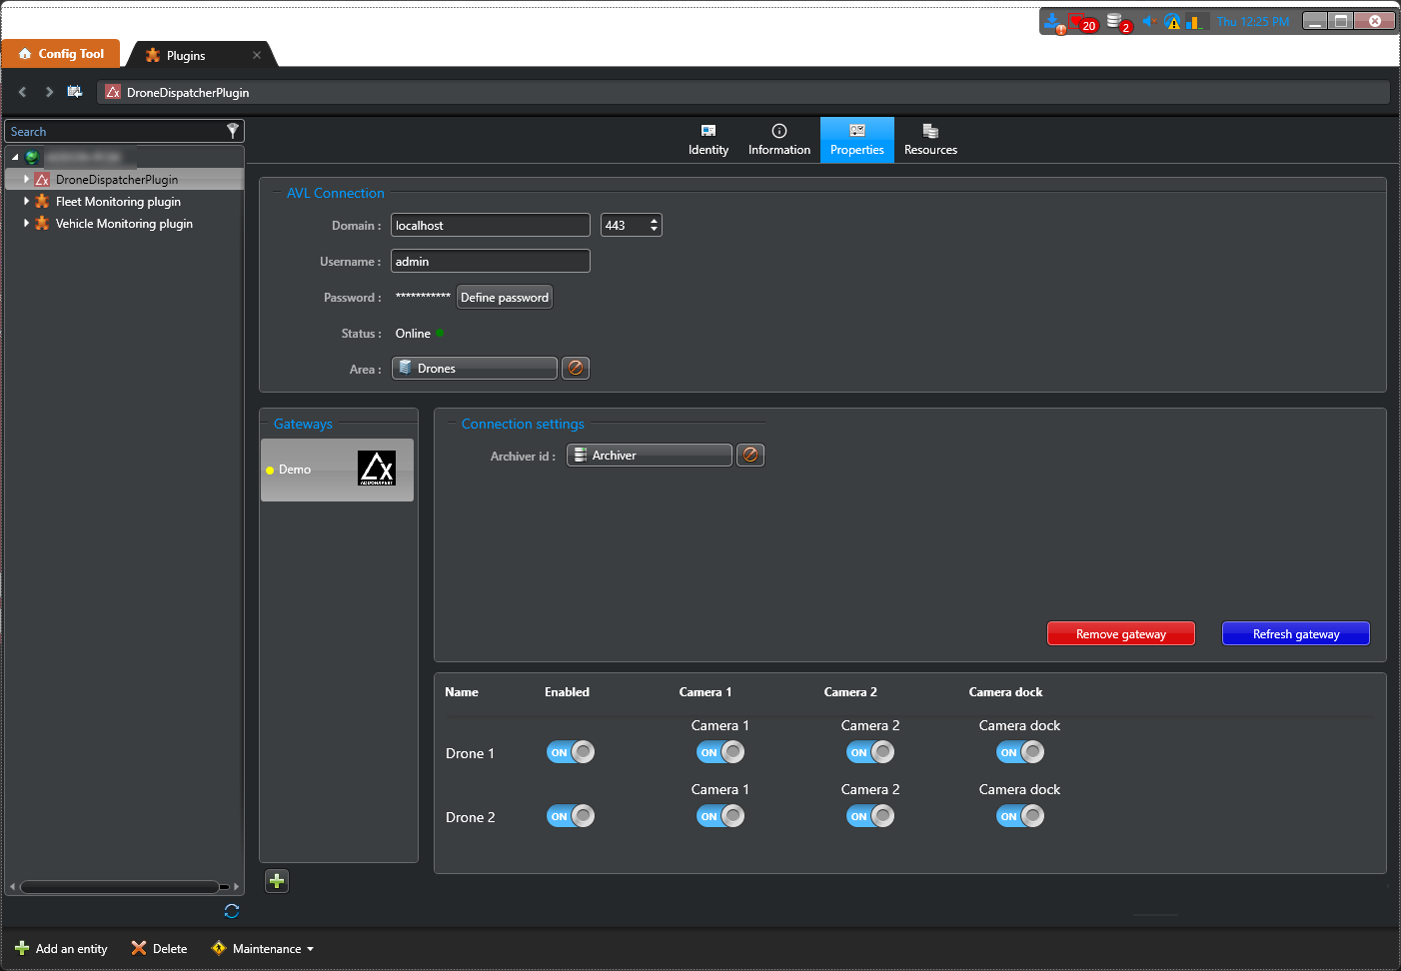Toggle Camera dock switch for Drone 1
This screenshot has height=971, width=1401.
click(1020, 752)
